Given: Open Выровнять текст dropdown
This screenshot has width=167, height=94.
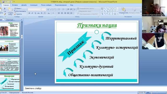Looking at the screenshot, I should [85, 11].
